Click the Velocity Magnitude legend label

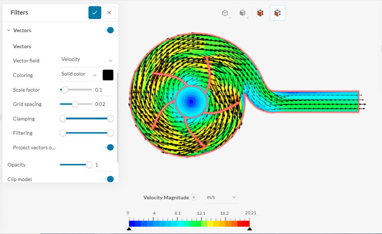pyautogui.click(x=166, y=197)
